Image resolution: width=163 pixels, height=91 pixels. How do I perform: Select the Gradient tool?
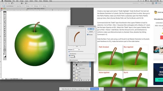point(5,36)
